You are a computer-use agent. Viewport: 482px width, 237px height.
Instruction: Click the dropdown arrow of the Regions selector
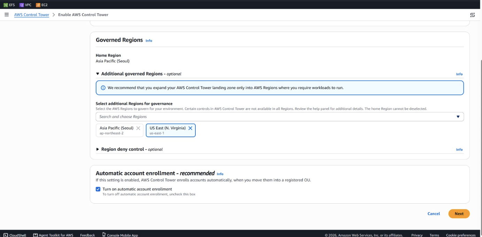tap(458, 117)
